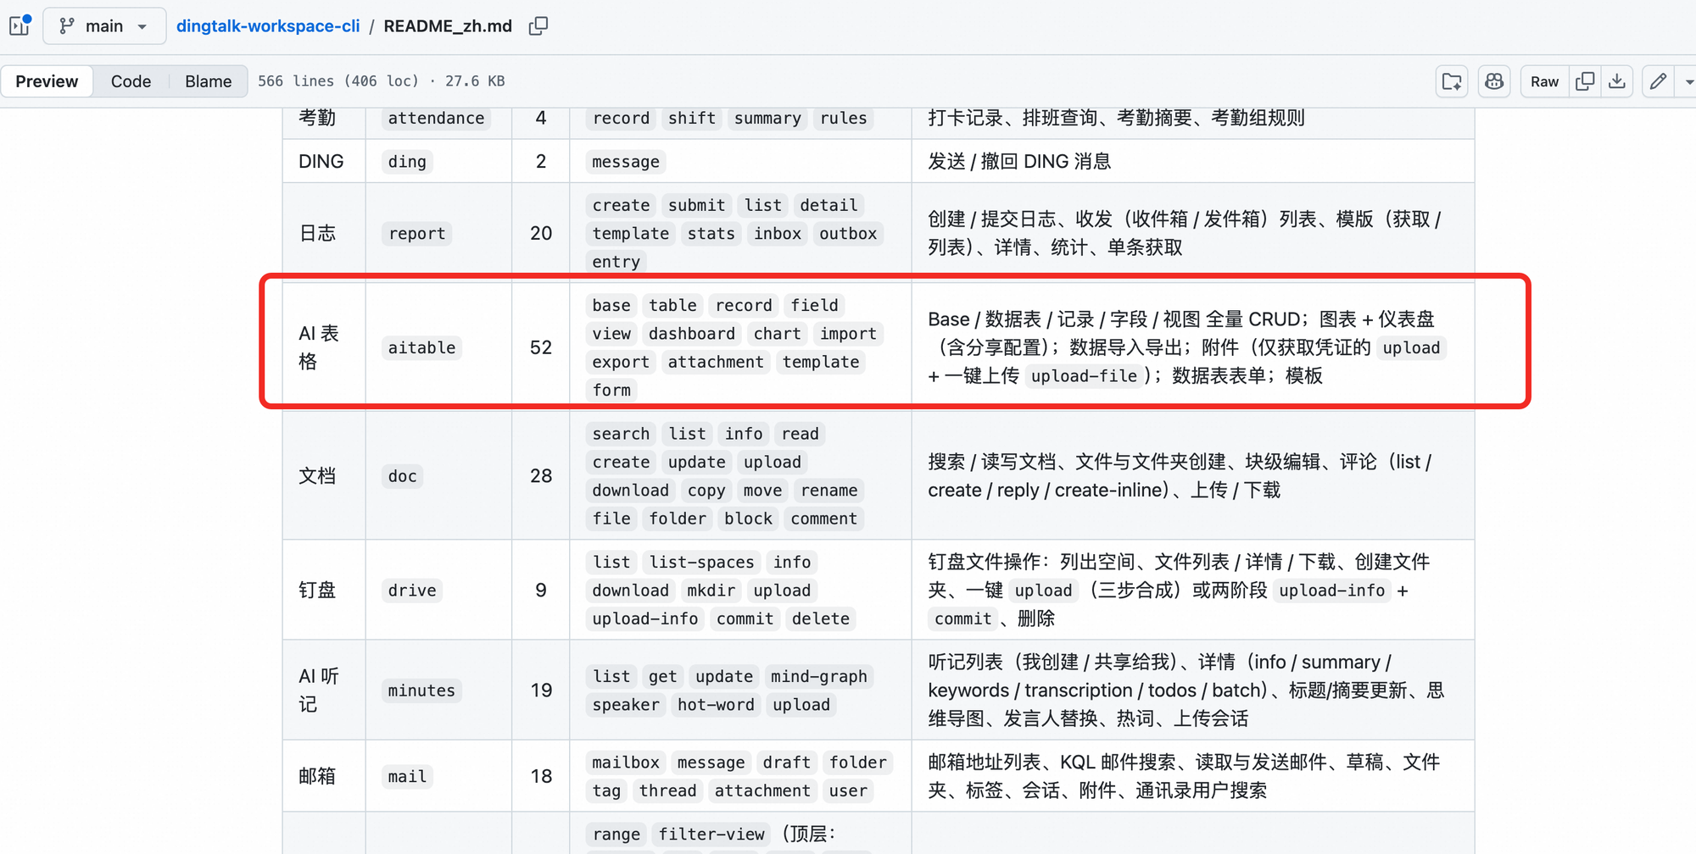Open the main branch dropdown
Screen dimensions: 1696x854
tap(103, 26)
